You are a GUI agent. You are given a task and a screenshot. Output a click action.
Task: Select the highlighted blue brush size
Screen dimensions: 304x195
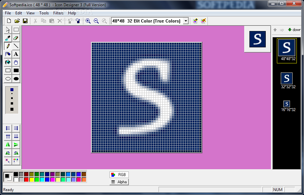(12, 89)
